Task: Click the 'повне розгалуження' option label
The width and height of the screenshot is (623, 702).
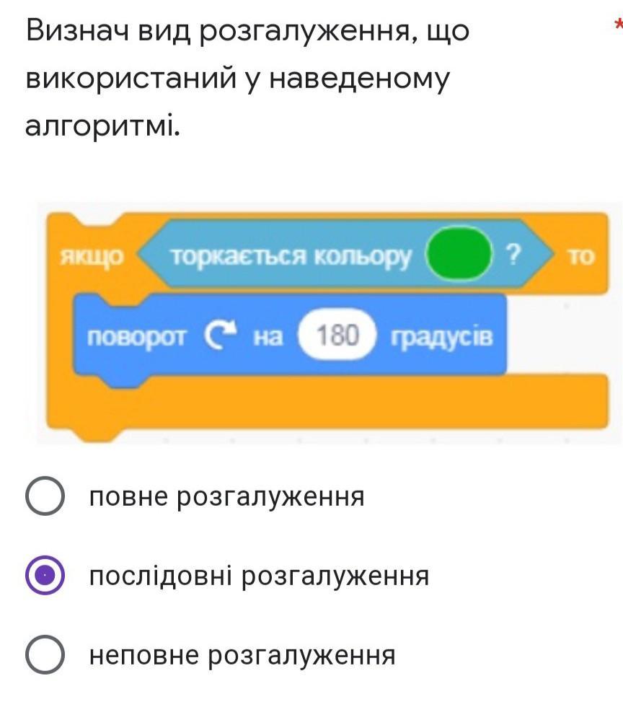Action: point(227,496)
